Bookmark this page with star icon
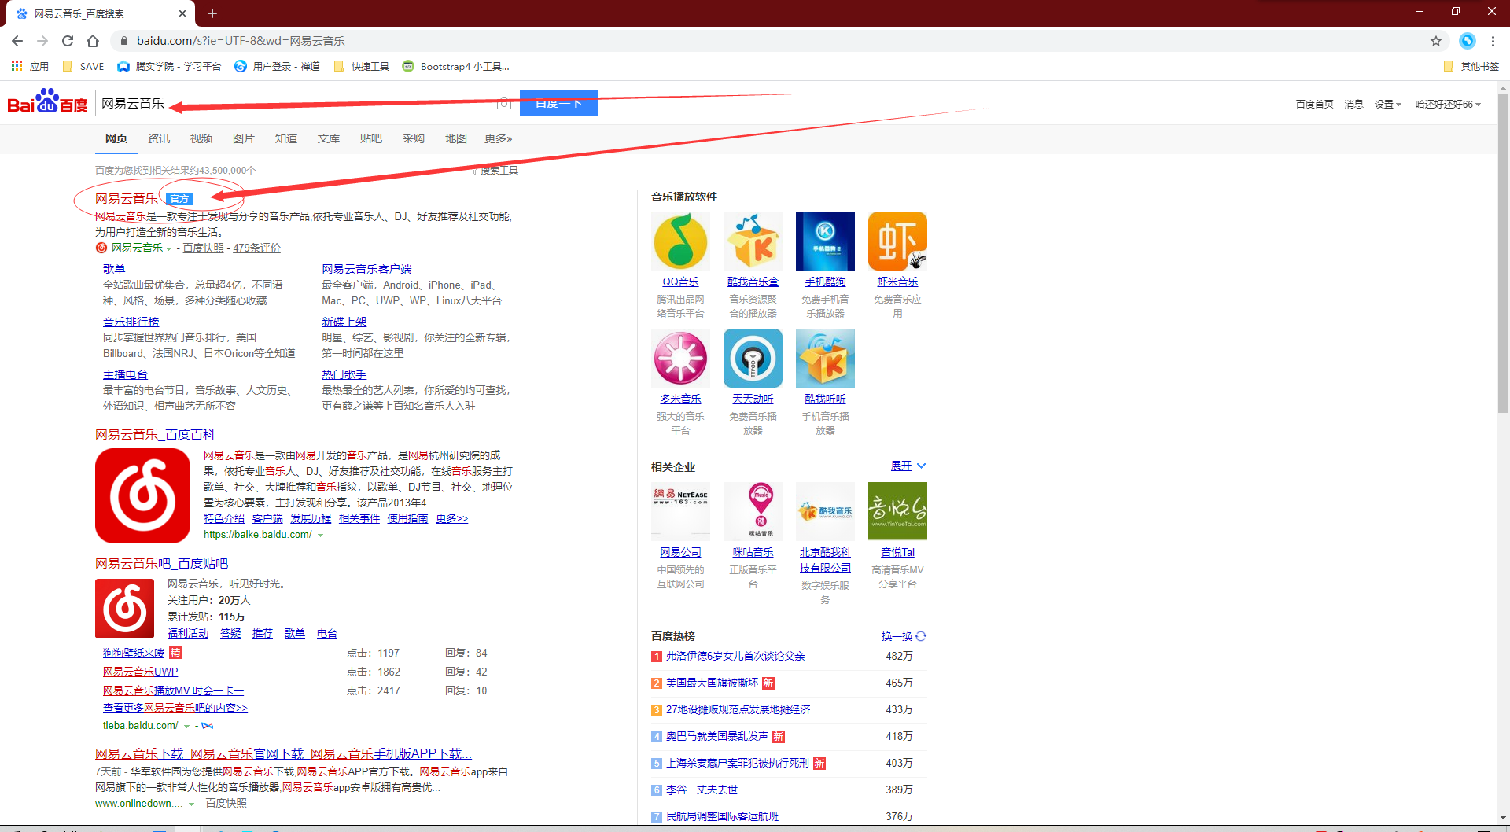Screen dimensions: 1510x832 [1436, 41]
